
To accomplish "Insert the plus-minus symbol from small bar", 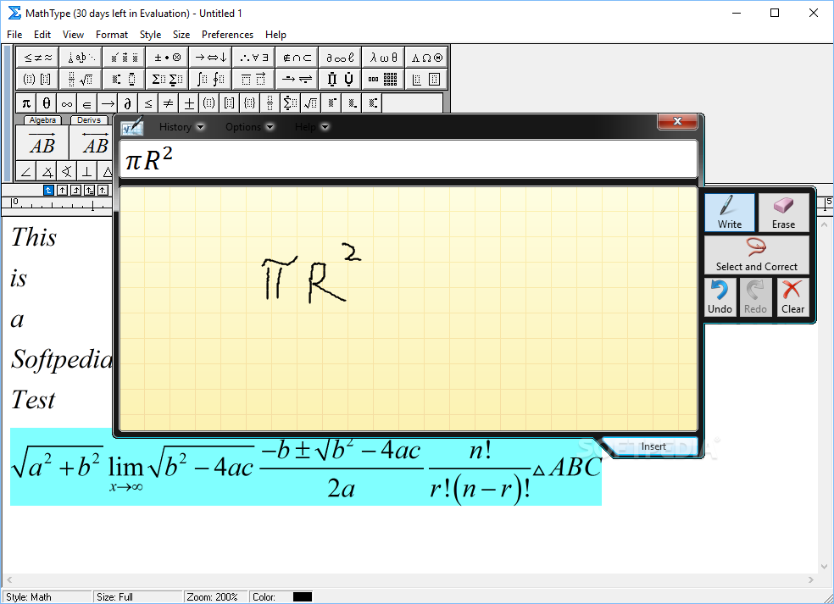I will 189,103.
